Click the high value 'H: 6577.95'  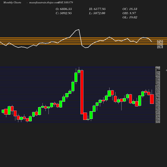tap(97, 9)
